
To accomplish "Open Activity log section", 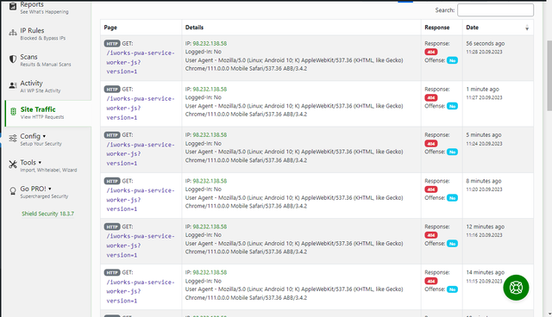I will pos(48,86).
